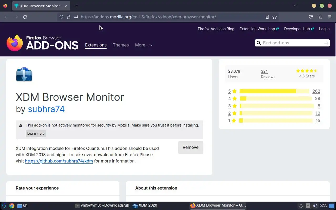This screenshot has height=210, width=336.
Task: Click the clipboard tray icon
Action: (308, 206)
